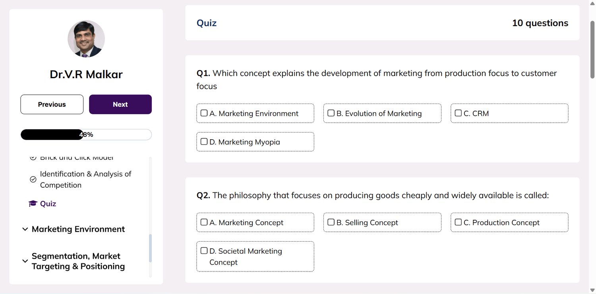Expand the Marketing Environment section chevron
Image resolution: width=596 pixels, height=294 pixels.
[25, 229]
